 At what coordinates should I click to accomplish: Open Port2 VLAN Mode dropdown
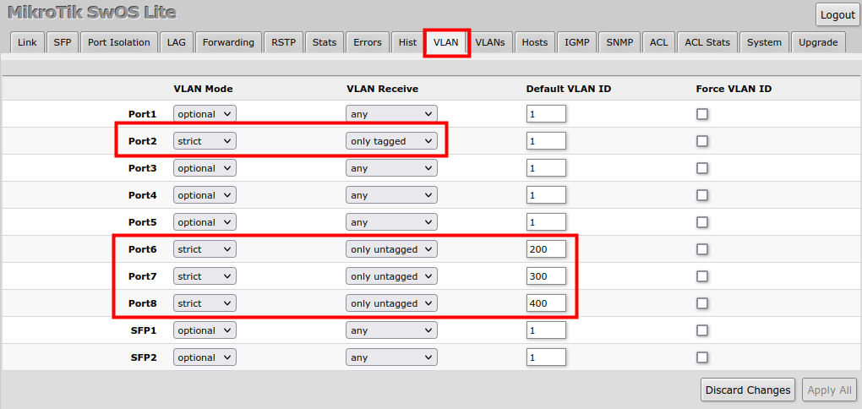[205, 141]
